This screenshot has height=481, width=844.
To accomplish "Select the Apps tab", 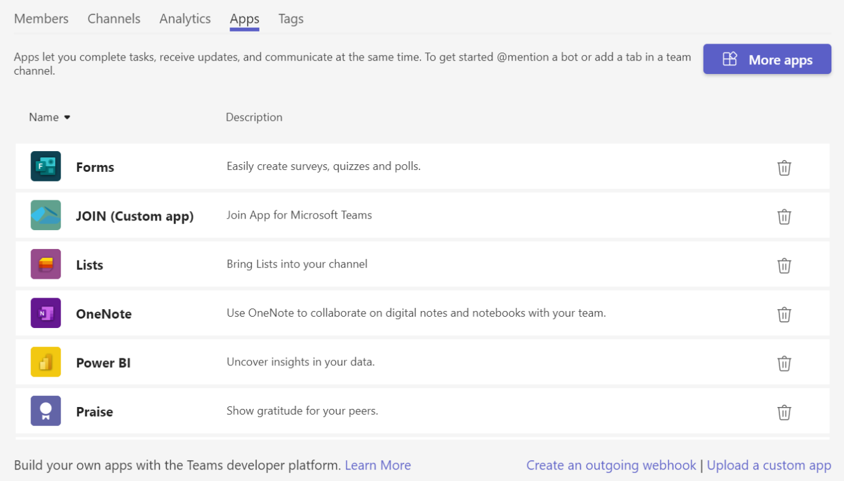I will coord(244,19).
